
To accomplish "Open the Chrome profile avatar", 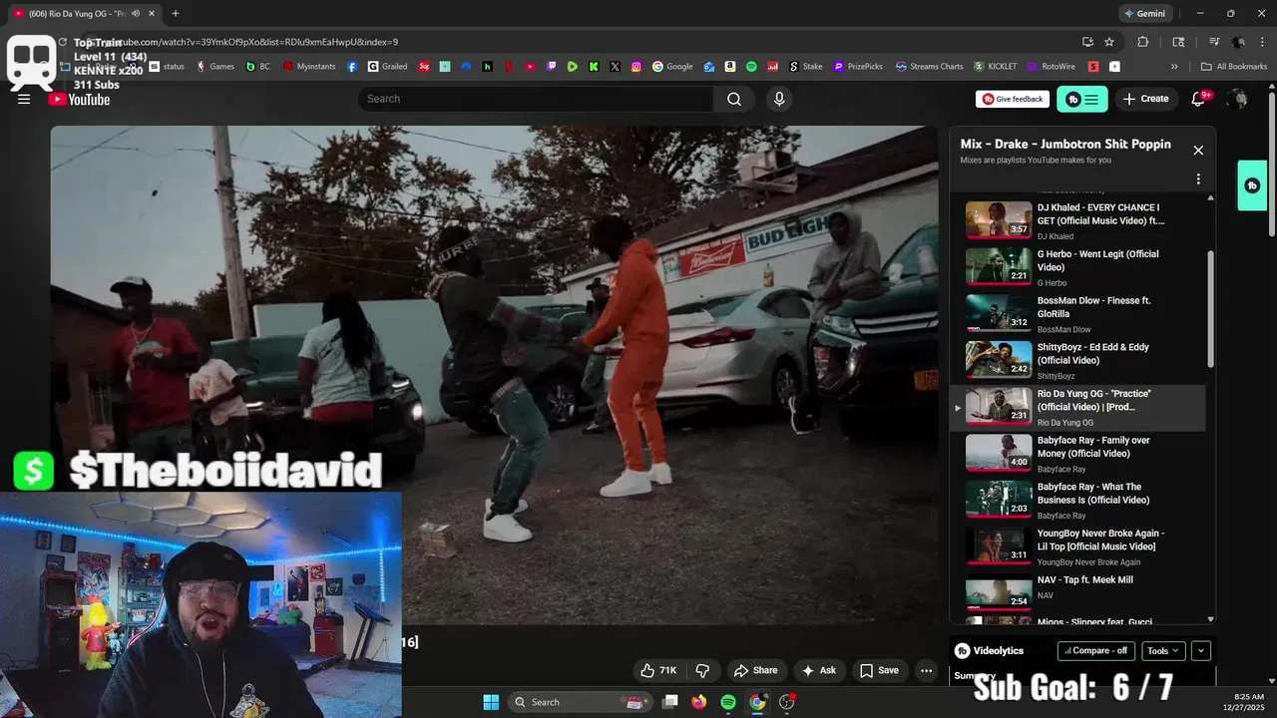I will pos(1238,42).
